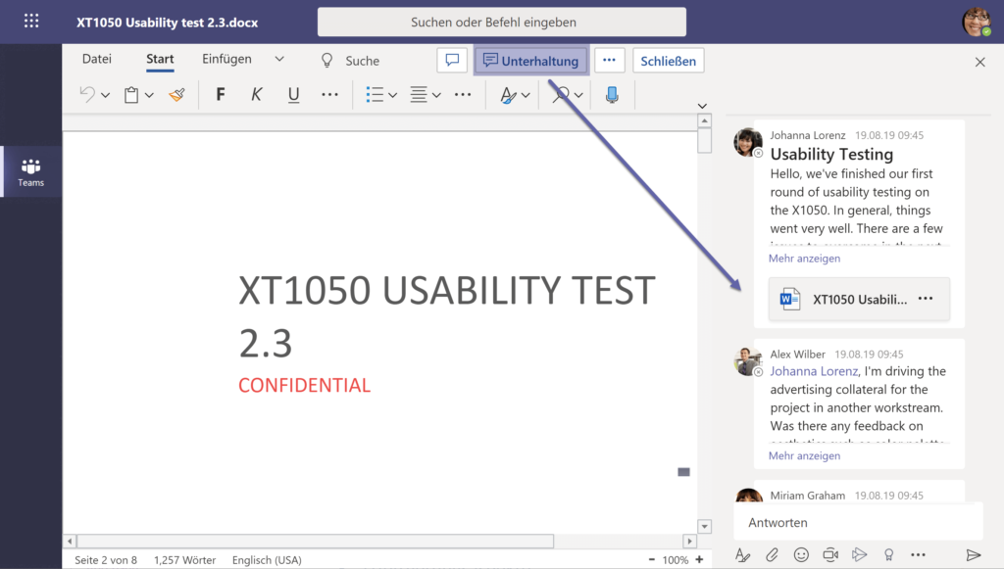Start a video meeting from the compose bar

coord(830,554)
